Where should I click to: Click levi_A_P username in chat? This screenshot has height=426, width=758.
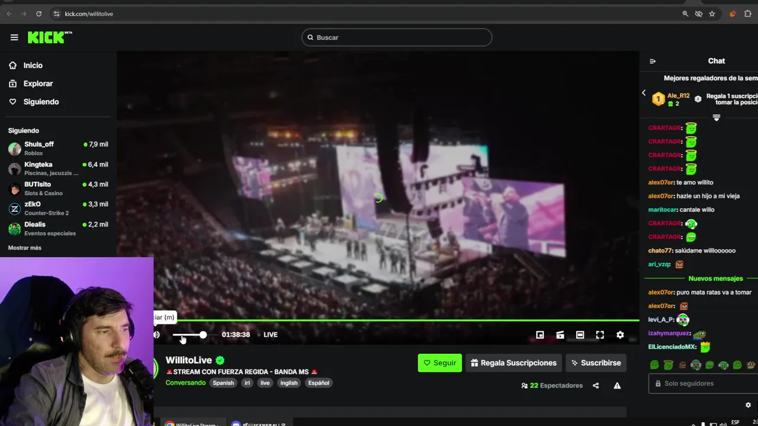click(x=661, y=319)
